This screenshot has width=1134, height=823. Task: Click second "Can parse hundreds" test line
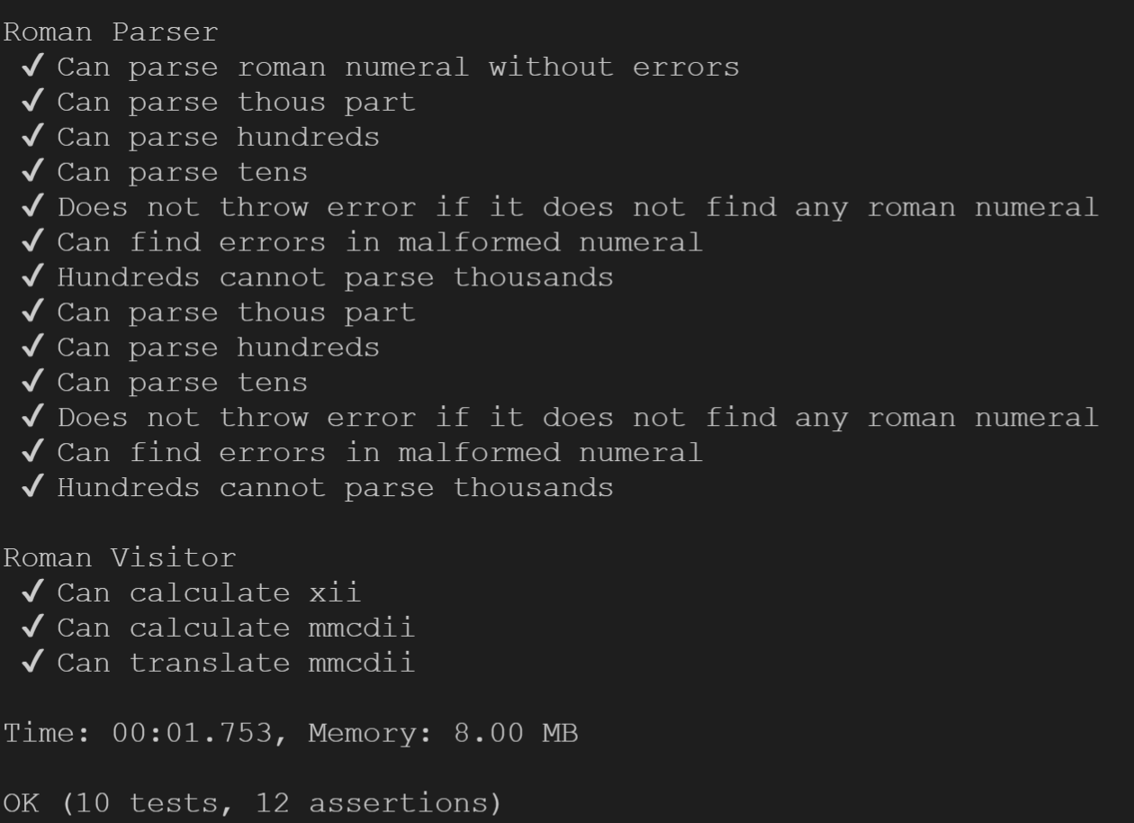[218, 348]
